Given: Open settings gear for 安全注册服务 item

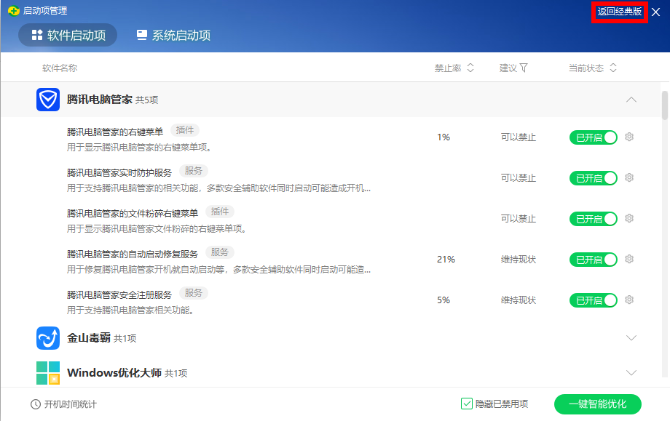Looking at the screenshot, I should pyautogui.click(x=629, y=300).
